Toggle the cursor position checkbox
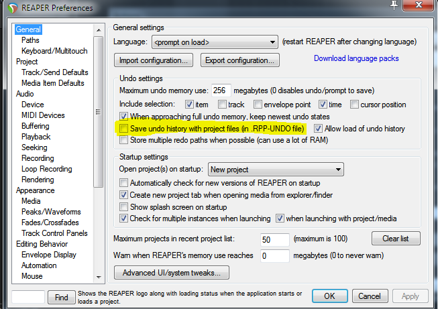 pyautogui.click(x=354, y=105)
